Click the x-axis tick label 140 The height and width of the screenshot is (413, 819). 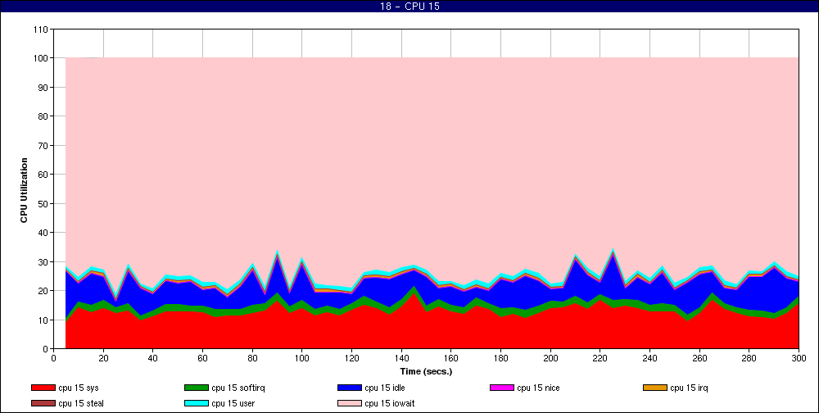click(401, 358)
